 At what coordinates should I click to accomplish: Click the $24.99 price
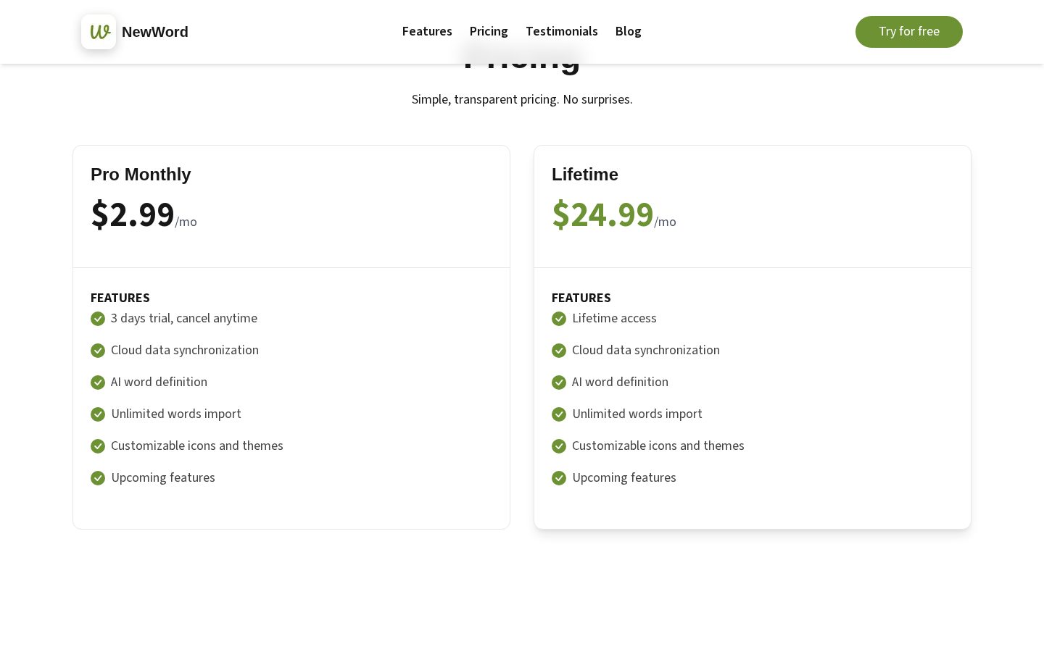[602, 214]
